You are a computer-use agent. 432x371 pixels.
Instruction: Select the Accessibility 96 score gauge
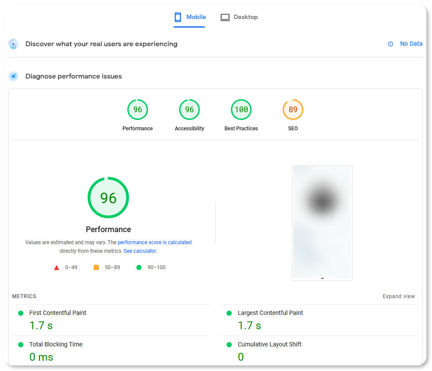coord(189,110)
